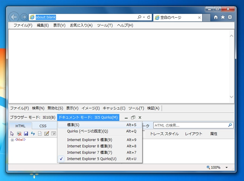Click the browser Forward arrow button
Viewport: 244px width, 181px height.
click(x=24, y=17)
